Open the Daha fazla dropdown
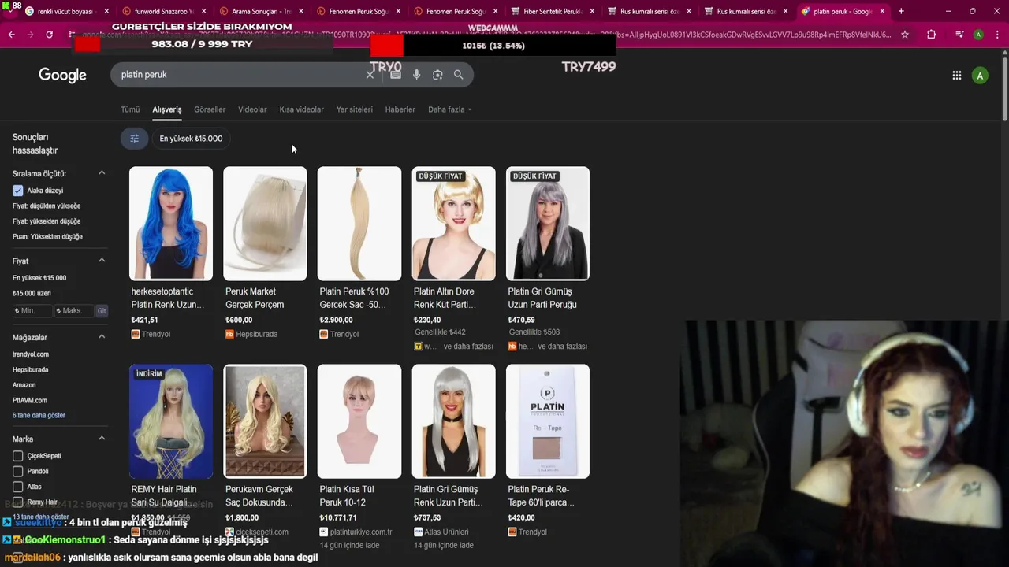The height and width of the screenshot is (567, 1009). (449, 109)
